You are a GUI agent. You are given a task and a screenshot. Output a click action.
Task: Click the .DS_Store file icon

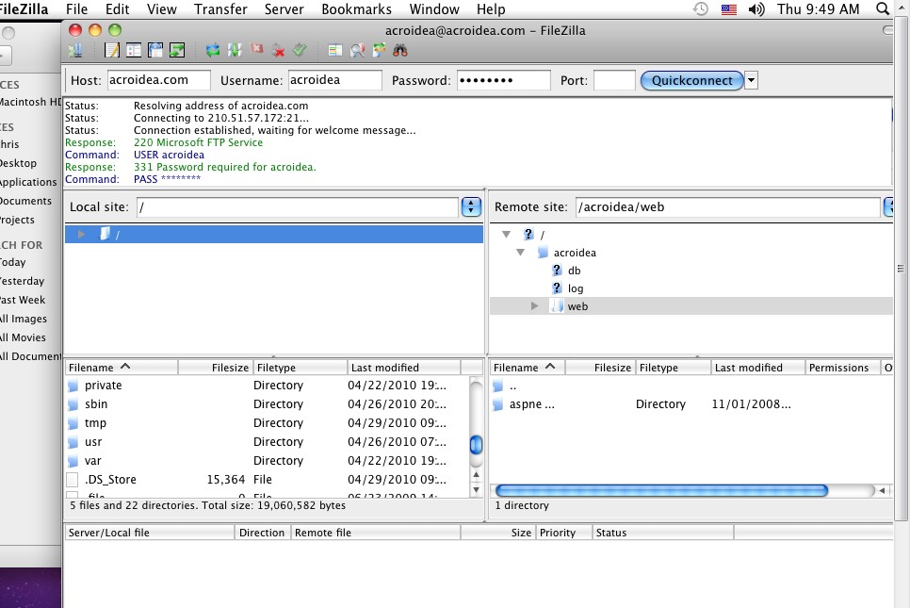pyautogui.click(x=73, y=480)
